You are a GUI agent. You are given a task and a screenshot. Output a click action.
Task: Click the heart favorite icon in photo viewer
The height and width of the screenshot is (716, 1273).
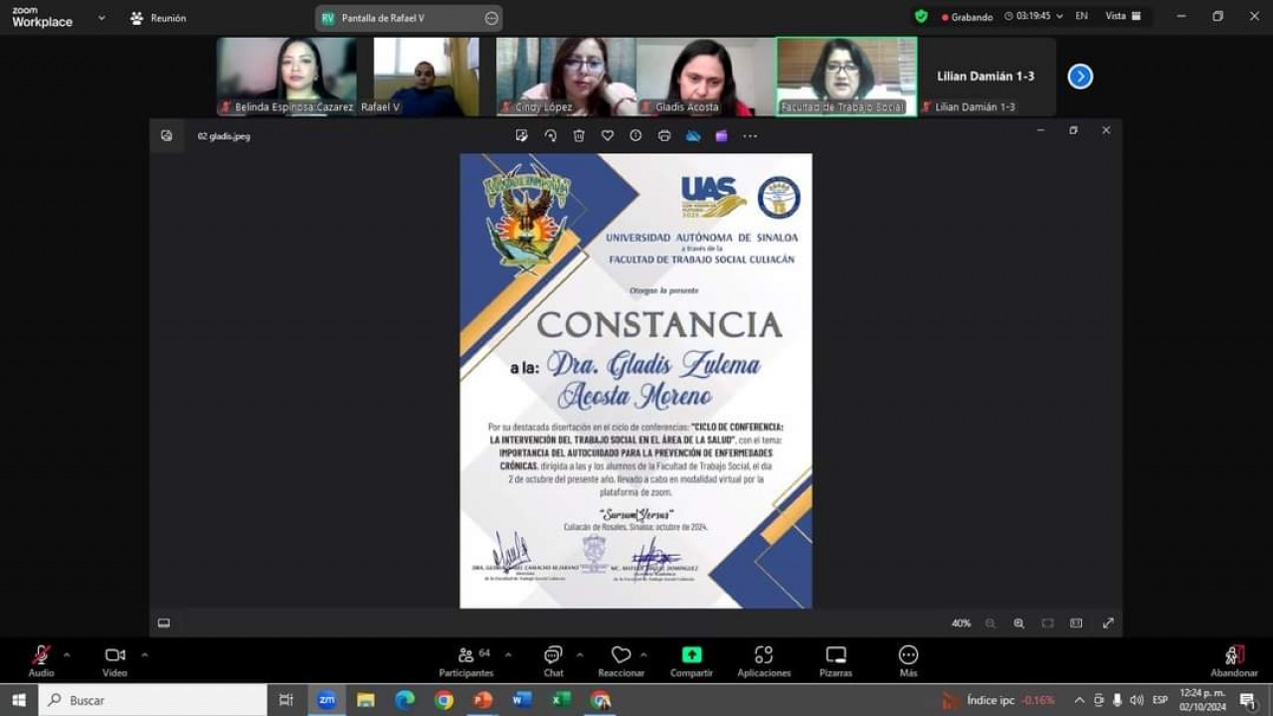(607, 136)
